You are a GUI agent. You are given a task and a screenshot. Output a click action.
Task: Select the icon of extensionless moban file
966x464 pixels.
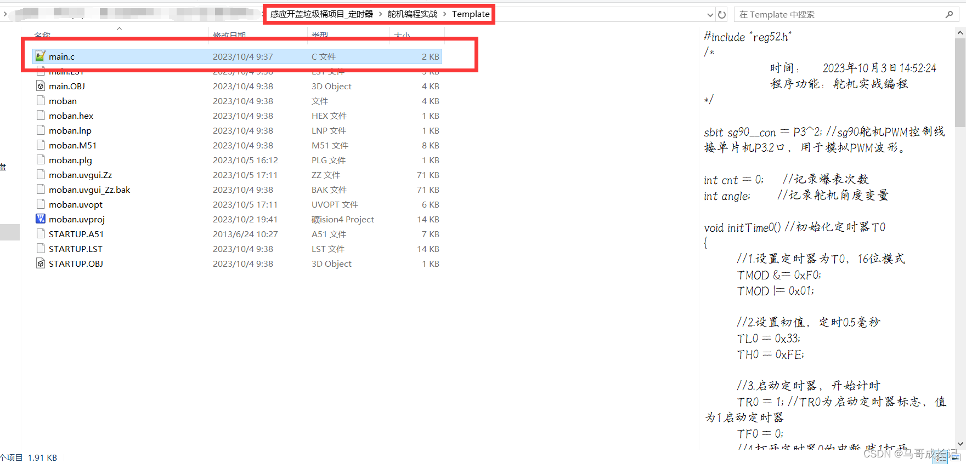(x=40, y=100)
